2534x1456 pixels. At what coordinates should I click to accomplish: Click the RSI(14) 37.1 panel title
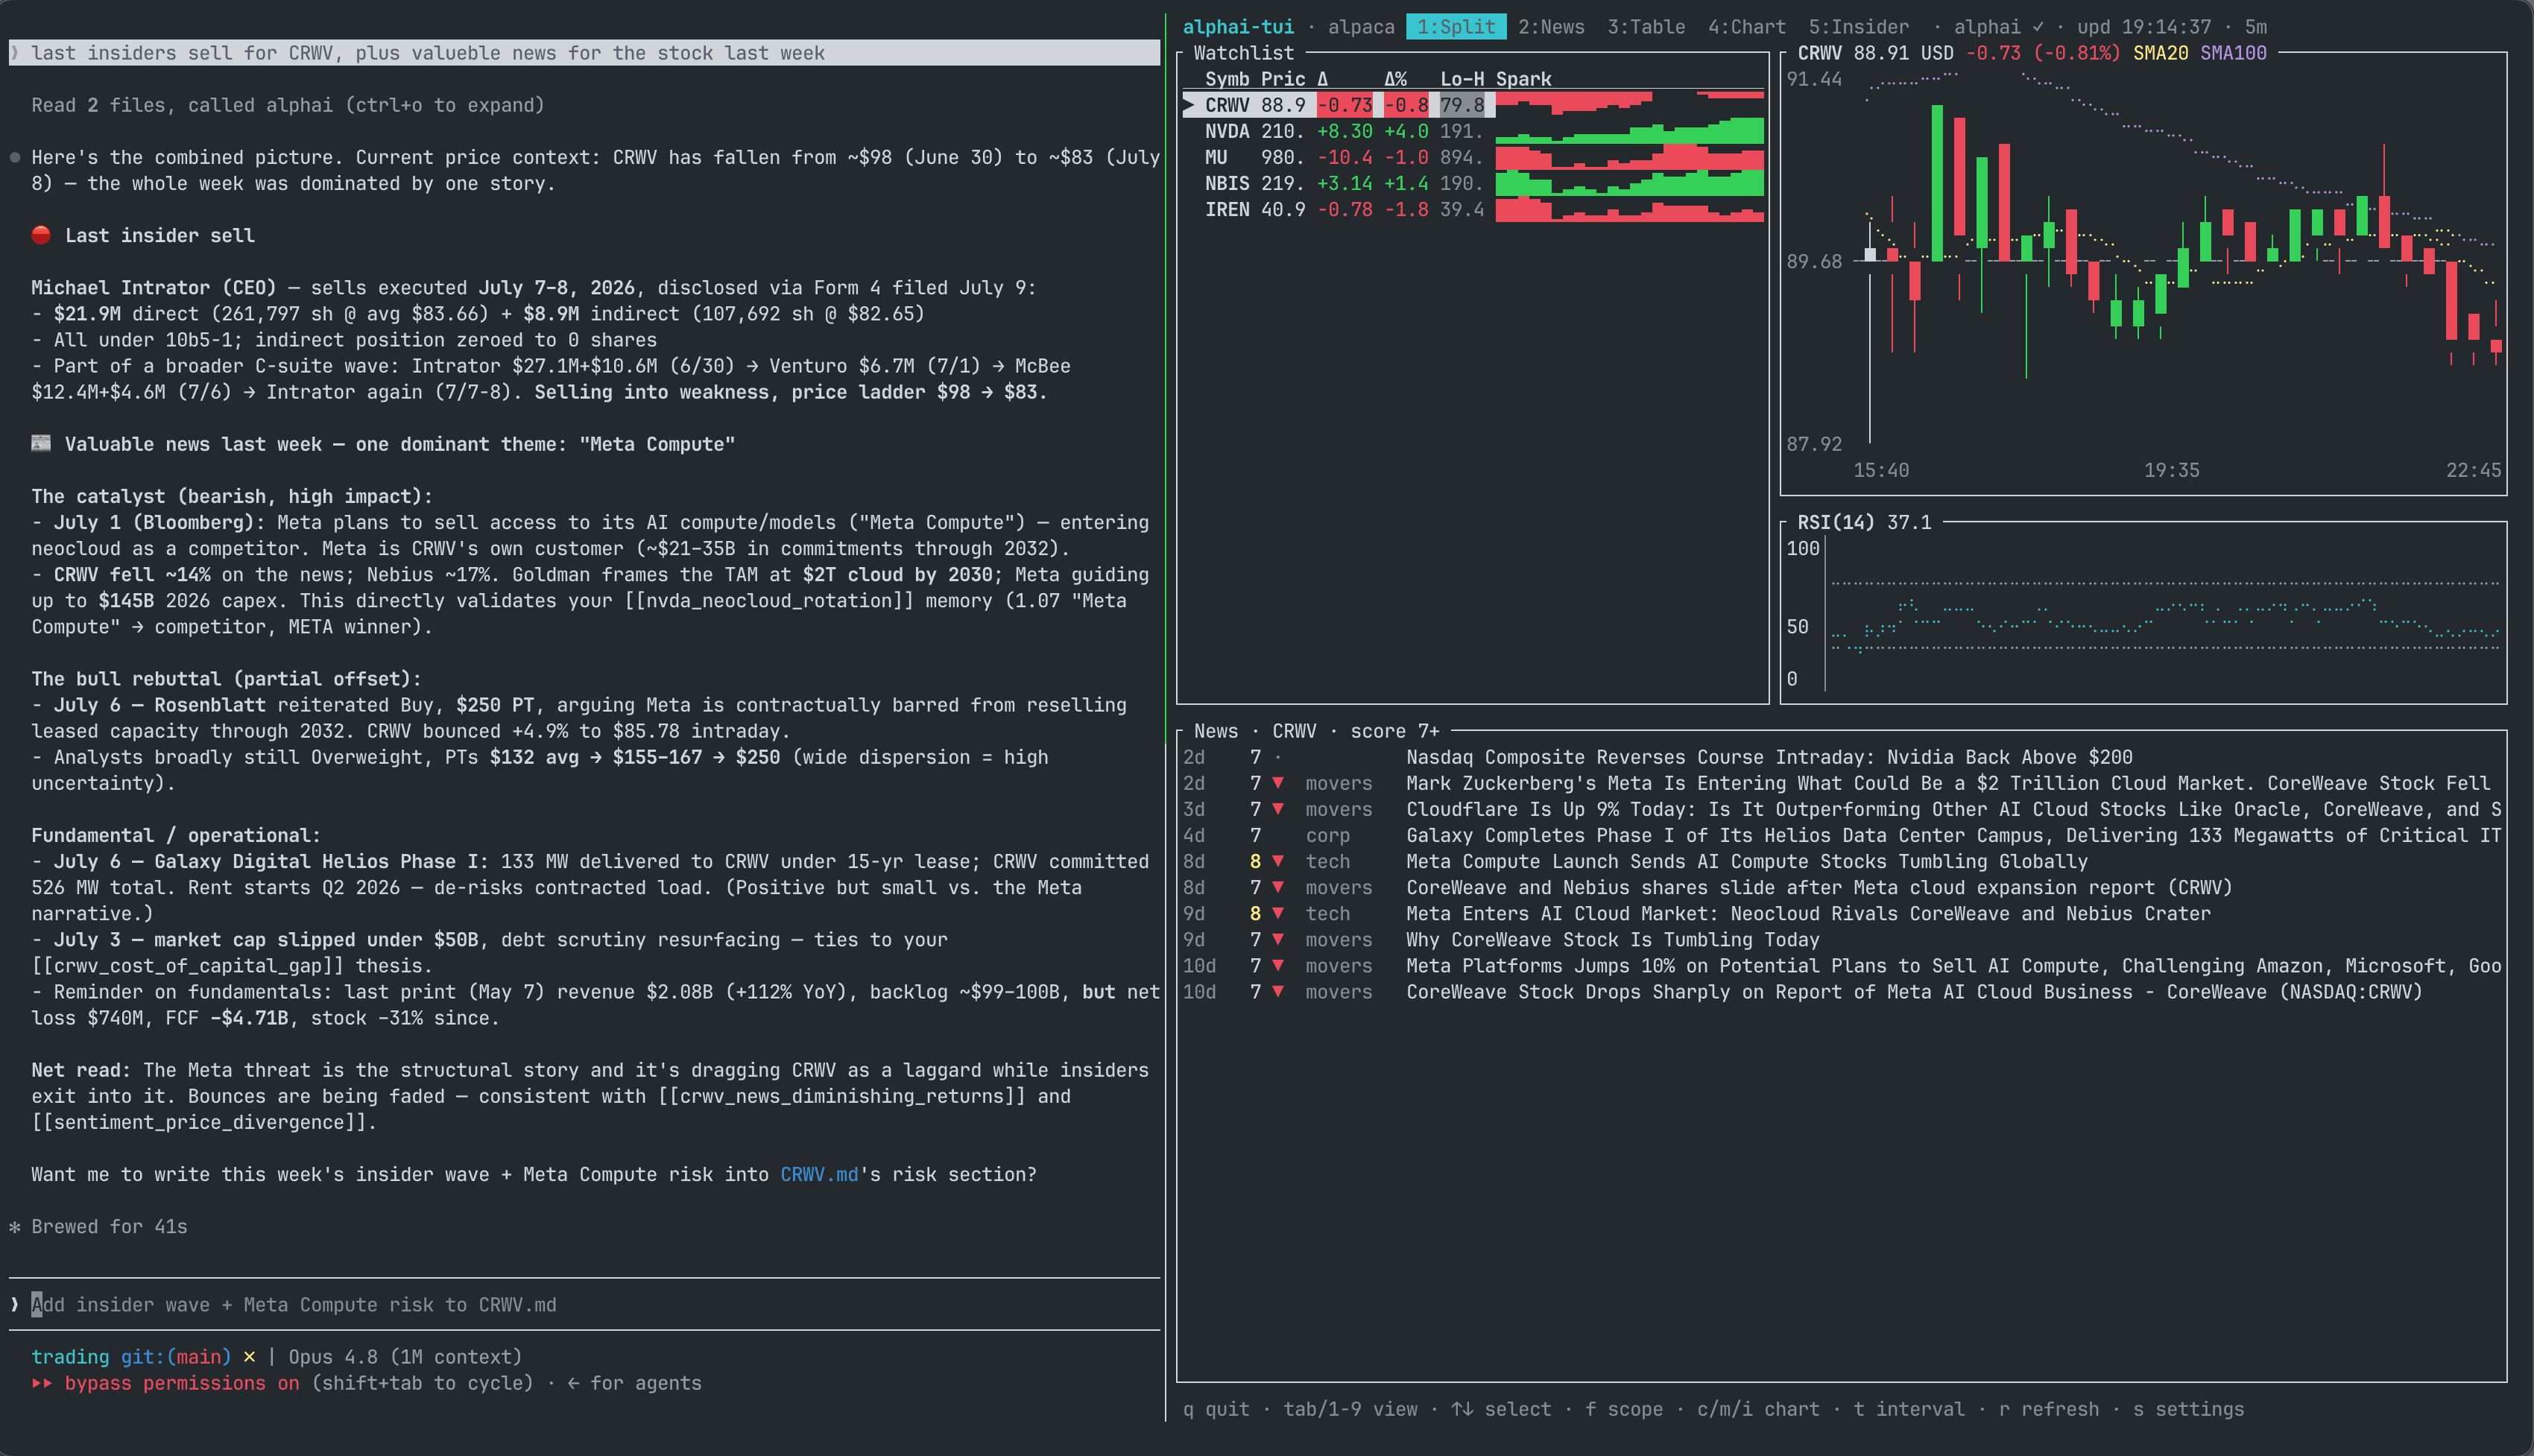1864,522
